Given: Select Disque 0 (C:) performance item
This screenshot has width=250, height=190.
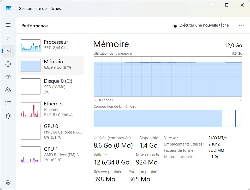Looking at the screenshot, I should pos(51,86).
